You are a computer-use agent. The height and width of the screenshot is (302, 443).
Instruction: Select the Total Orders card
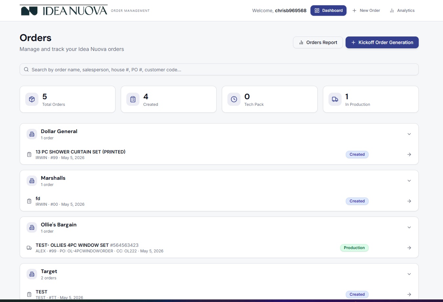[x=68, y=99]
